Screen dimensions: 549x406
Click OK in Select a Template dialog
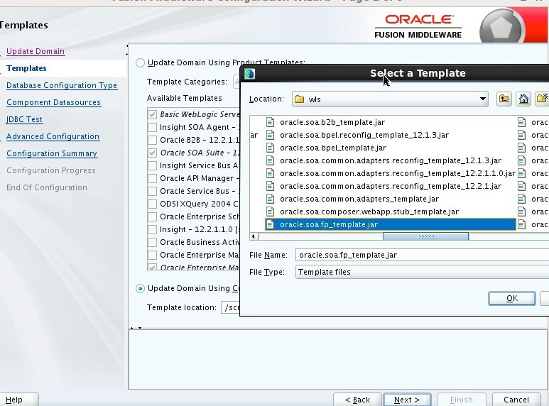(x=512, y=299)
